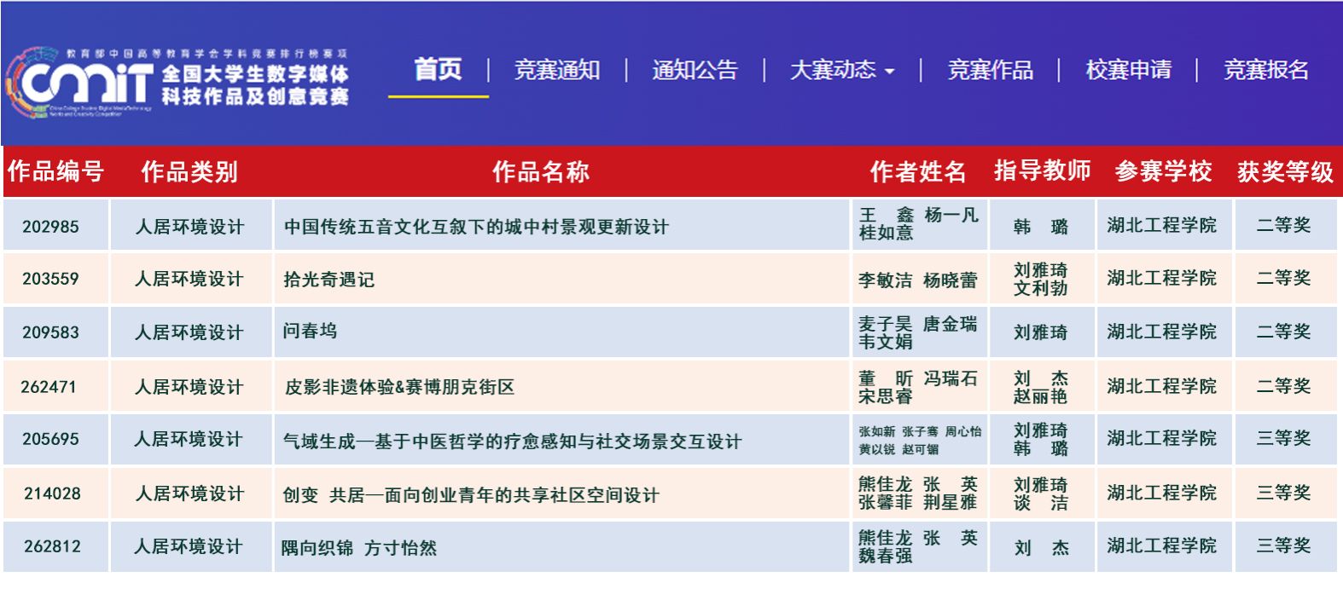Image resolution: width=1343 pixels, height=606 pixels.
Task: Click the 指导教师 column header
Action: point(1042,171)
